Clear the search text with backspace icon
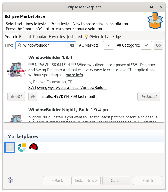The height and width of the screenshot is (192, 168). (x=72, y=45)
